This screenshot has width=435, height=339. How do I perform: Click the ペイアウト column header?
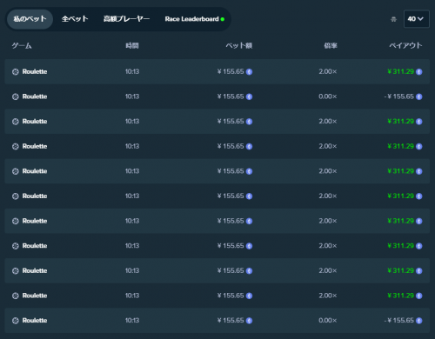[x=405, y=45]
